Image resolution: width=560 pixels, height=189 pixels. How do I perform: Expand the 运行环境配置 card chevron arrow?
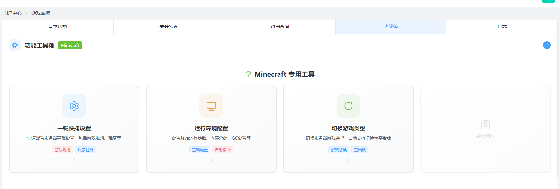pos(211,160)
